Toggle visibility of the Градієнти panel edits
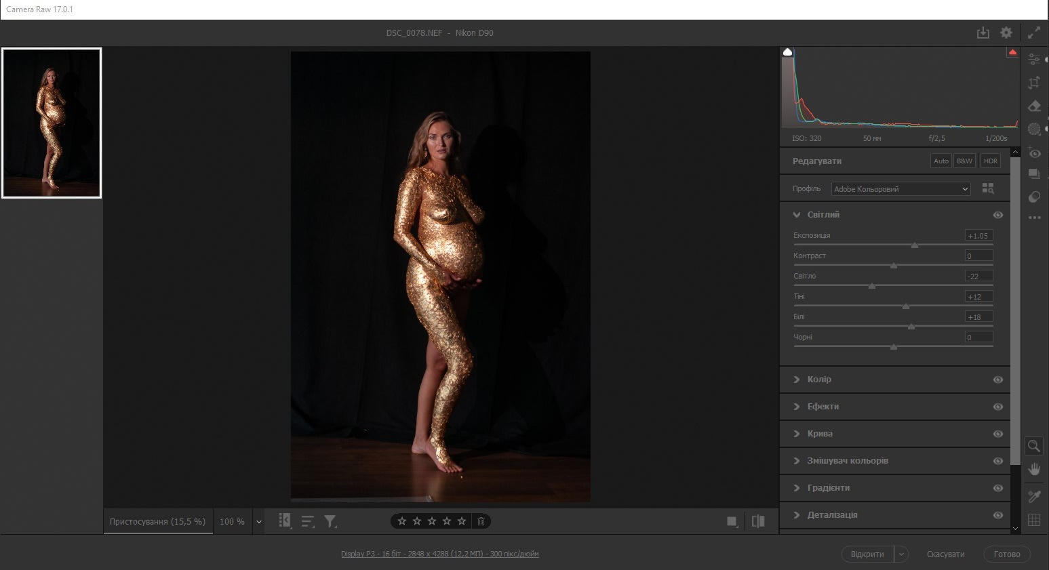The width and height of the screenshot is (1049, 570). pyautogui.click(x=998, y=488)
